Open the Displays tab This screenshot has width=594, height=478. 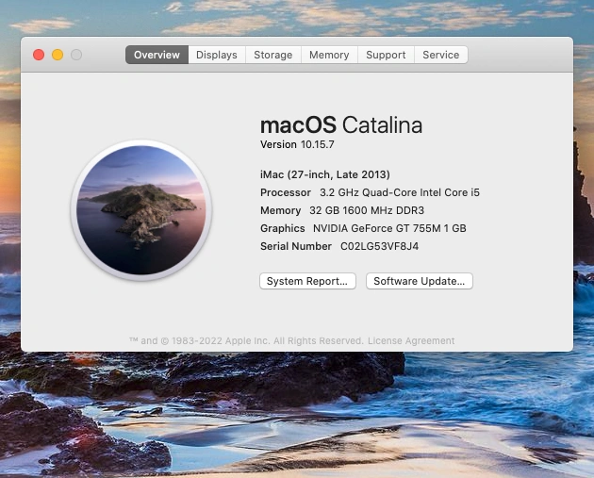click(x=217, y=55)
